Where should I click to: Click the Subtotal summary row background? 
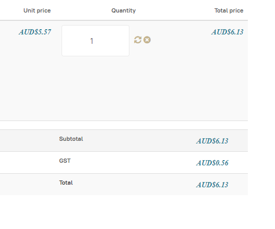[124, 141]
